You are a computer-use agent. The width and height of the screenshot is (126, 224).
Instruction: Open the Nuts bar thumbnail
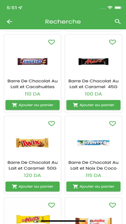pos(33,219)
